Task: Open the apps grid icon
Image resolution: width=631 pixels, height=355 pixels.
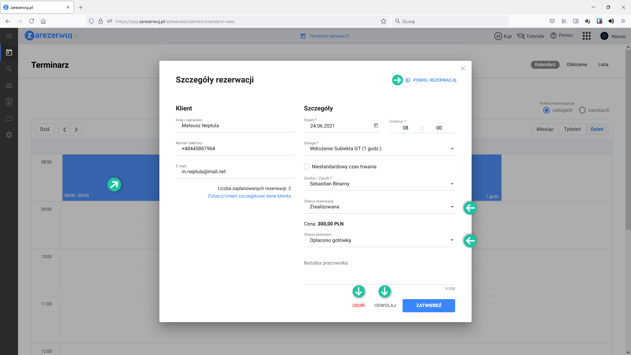Action: [587, 36]
